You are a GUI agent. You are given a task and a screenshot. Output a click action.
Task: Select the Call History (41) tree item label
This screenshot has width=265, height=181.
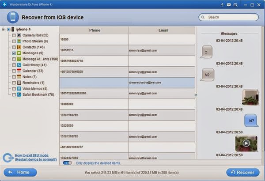[x=34, y=65]
